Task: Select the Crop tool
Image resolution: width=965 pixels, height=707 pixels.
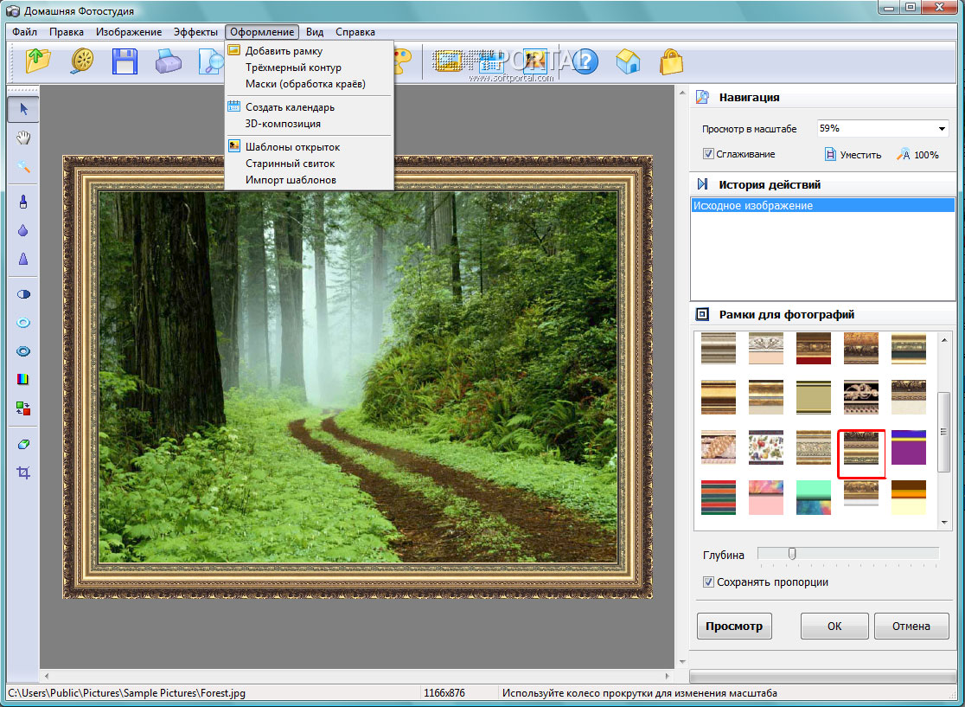Action: 23,472
